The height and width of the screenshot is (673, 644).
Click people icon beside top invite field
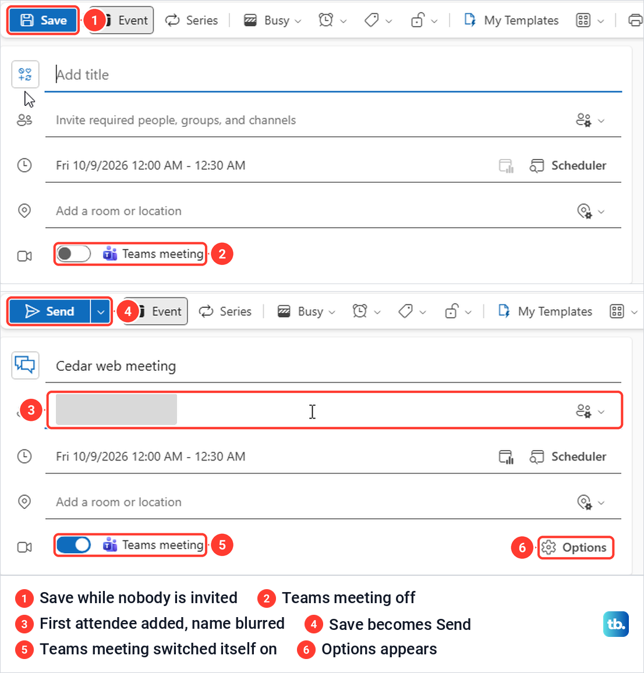[x=24, y=120]
